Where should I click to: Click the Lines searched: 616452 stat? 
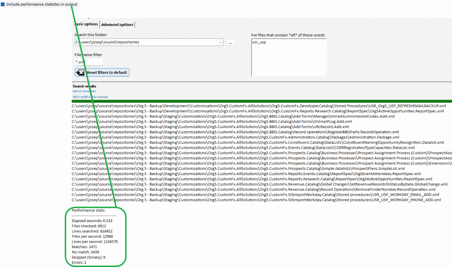pyautogui.click(x=92, y=231)
